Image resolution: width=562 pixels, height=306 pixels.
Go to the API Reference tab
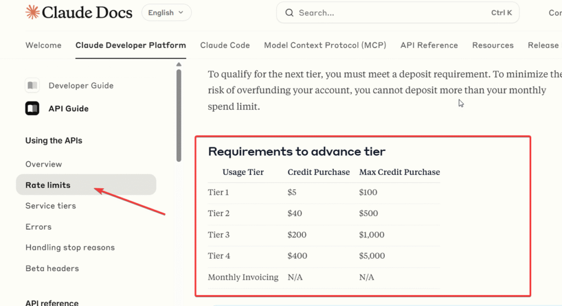click(429, 46)
